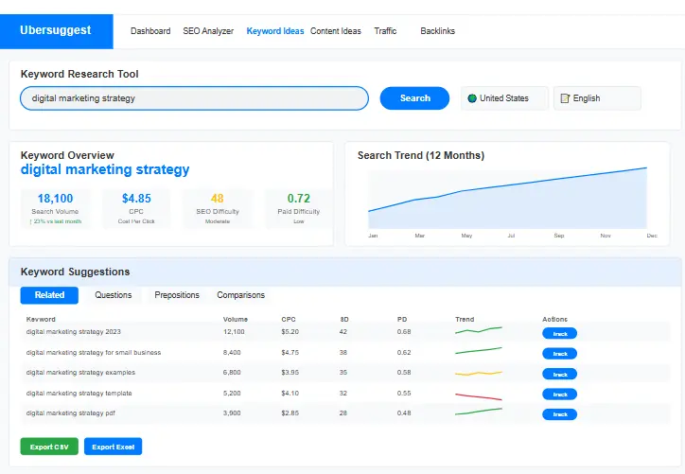The width and height of the screenshot is (685, 474).
Task: Track the 'for small business' keyword
Action: (x=559, y=354)
